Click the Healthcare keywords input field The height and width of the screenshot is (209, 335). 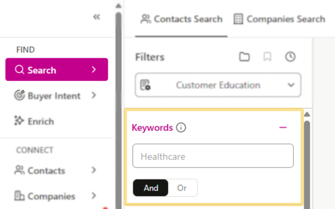213,156
